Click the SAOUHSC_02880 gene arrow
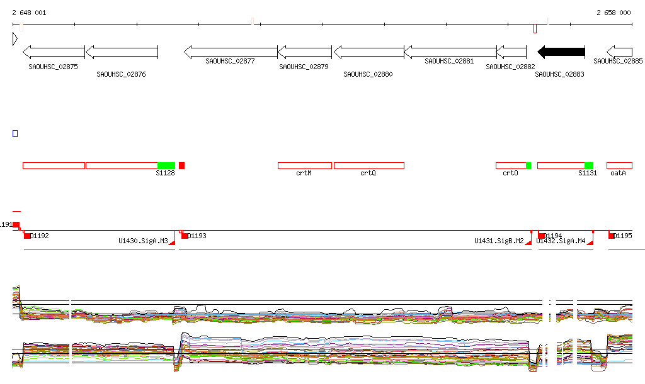Image resolution: width=645 pixels, height=384 pixels. (x=368, y=52)
